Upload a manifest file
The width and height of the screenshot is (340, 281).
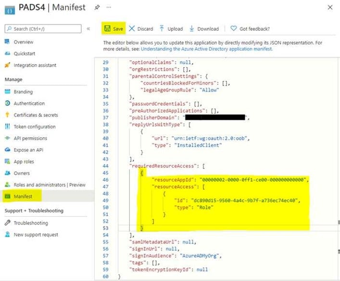click(171, 29)
